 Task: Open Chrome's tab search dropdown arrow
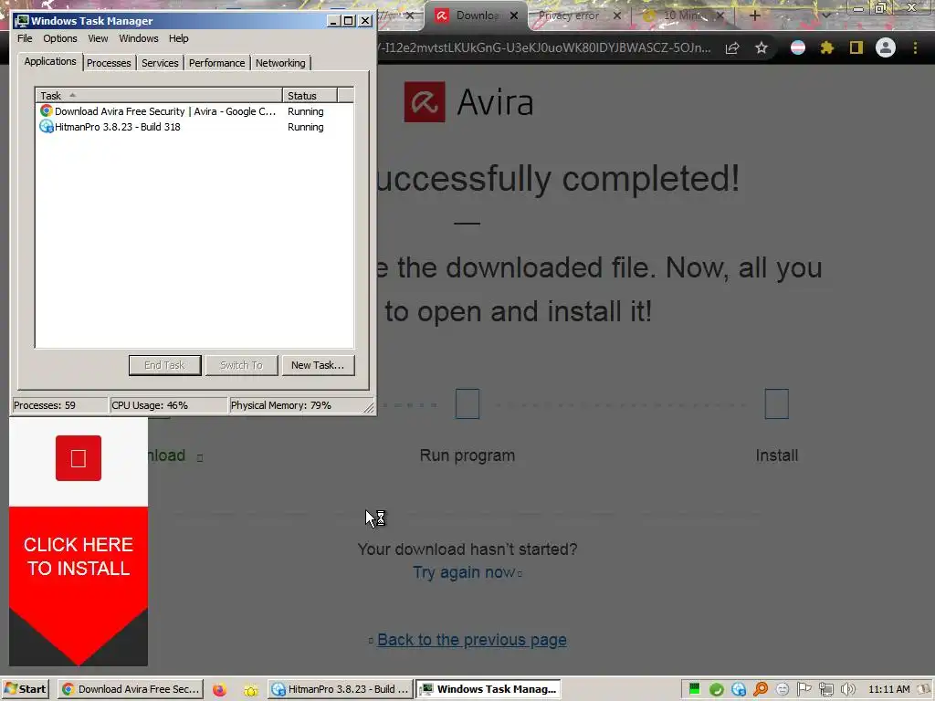(x=825, y=16)
